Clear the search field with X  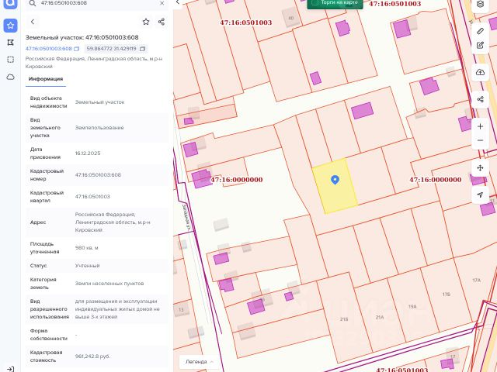pyautogui.click(x=162, y=3)
